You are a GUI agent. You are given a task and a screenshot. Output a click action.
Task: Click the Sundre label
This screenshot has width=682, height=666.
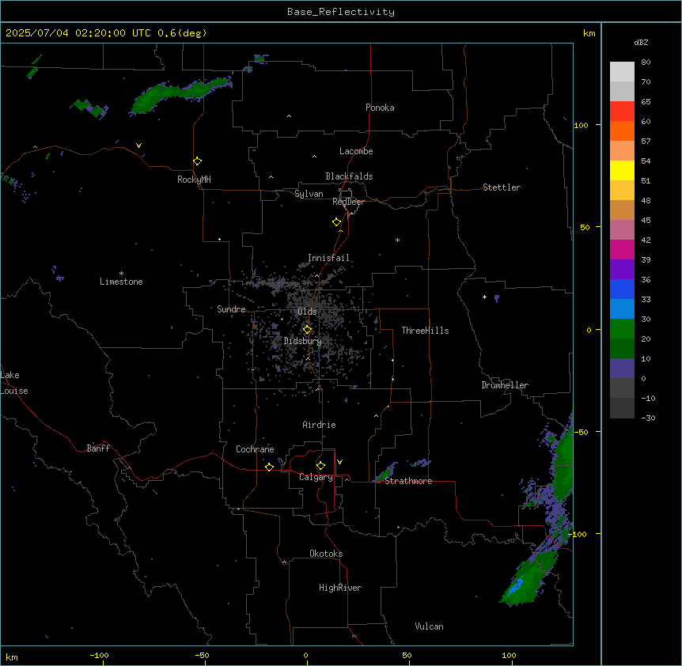pyautogui.click(x=231, y=309)
